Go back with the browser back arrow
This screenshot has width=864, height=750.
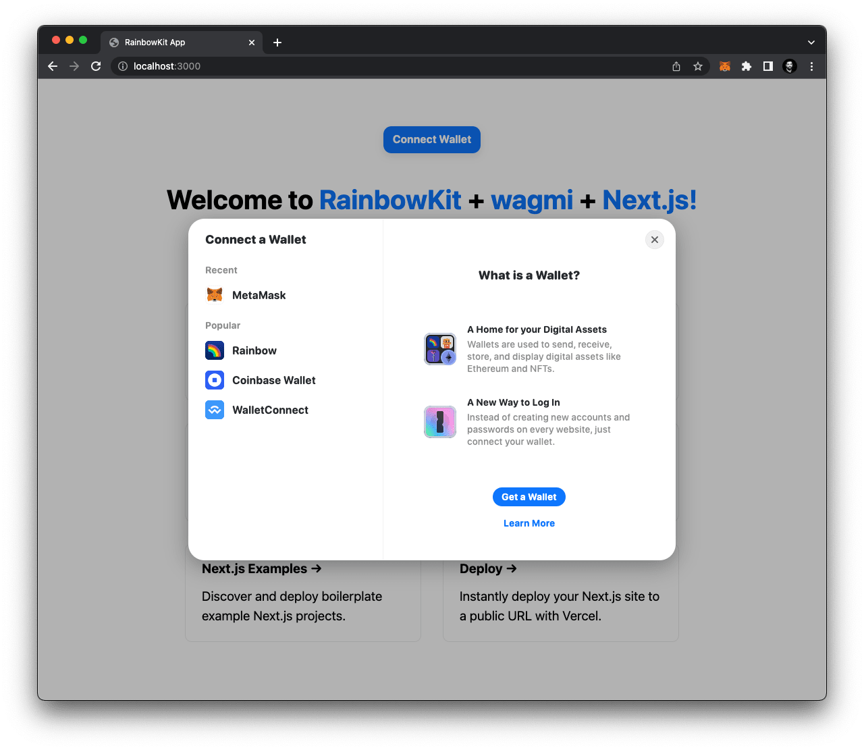pos(53,66)
